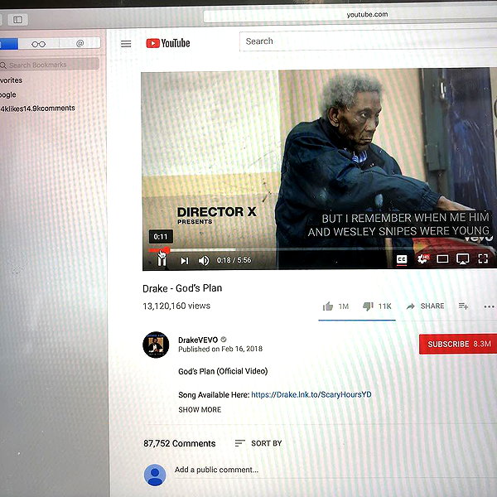Click Published on Feb 16, 2018 text
Image resolution: width=497 pixels, height=497 pixels.
pyautogui.click(x=220, y=349)
